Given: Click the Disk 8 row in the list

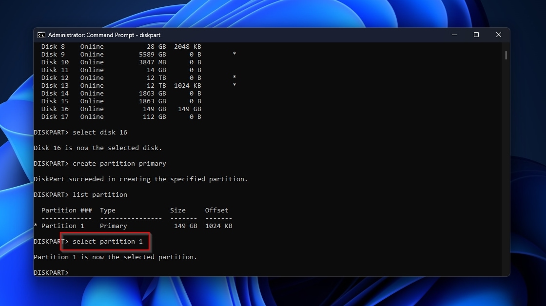Looking at the screenshot, I should 121,47.
